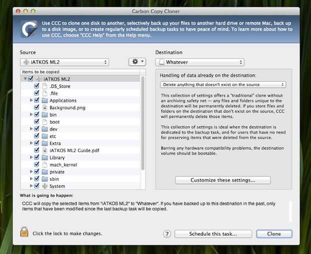Expand the Extra folder
311x254 pixels.
click(x=31, y=143)
